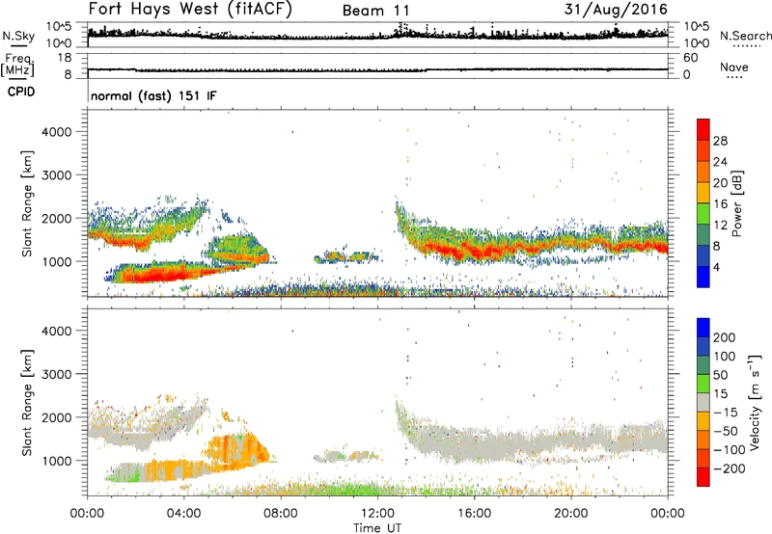Click the 'Fort Hays West (fitACF)' title

(190, 9)
